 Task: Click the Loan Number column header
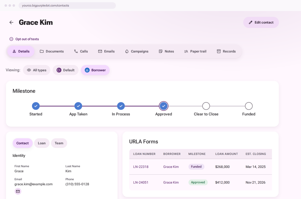[144, 154]
